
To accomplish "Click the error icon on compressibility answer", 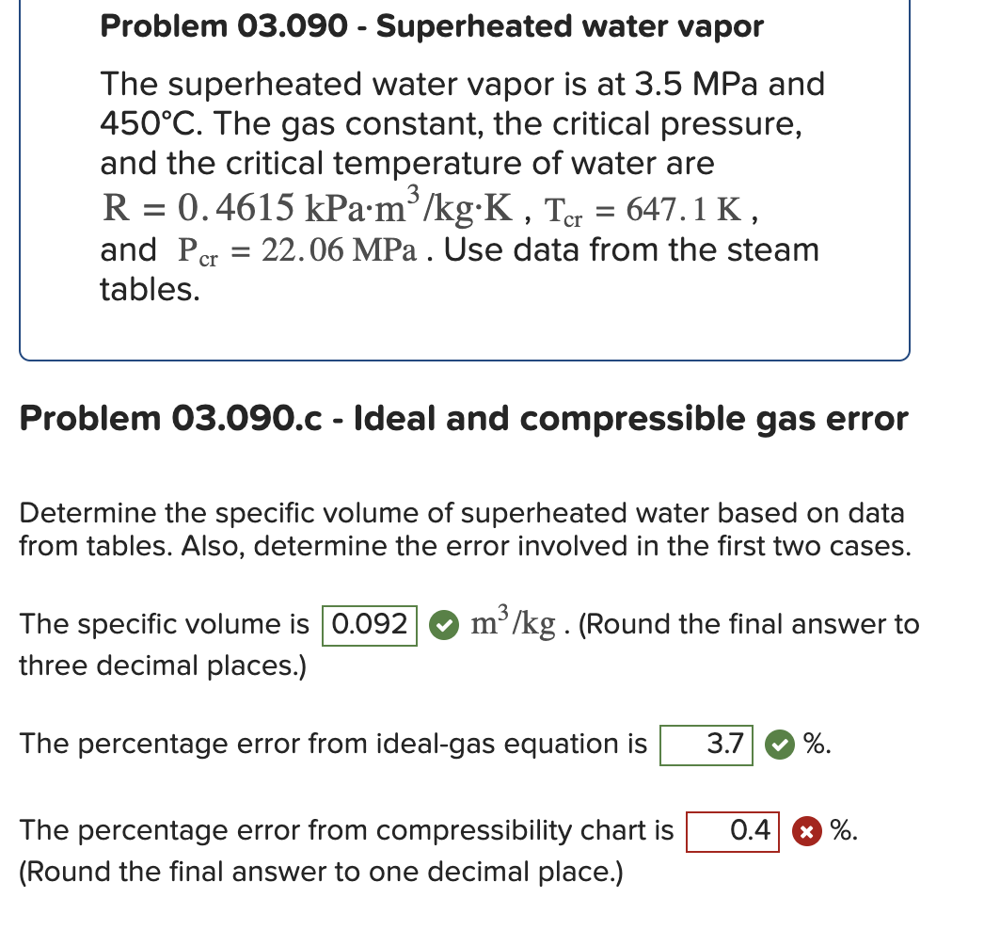I will (x=807, y=831).
